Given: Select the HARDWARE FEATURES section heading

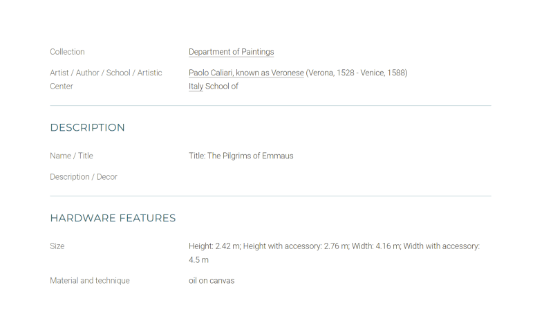Looking at the screenshot, I should (x=113, y=218).
